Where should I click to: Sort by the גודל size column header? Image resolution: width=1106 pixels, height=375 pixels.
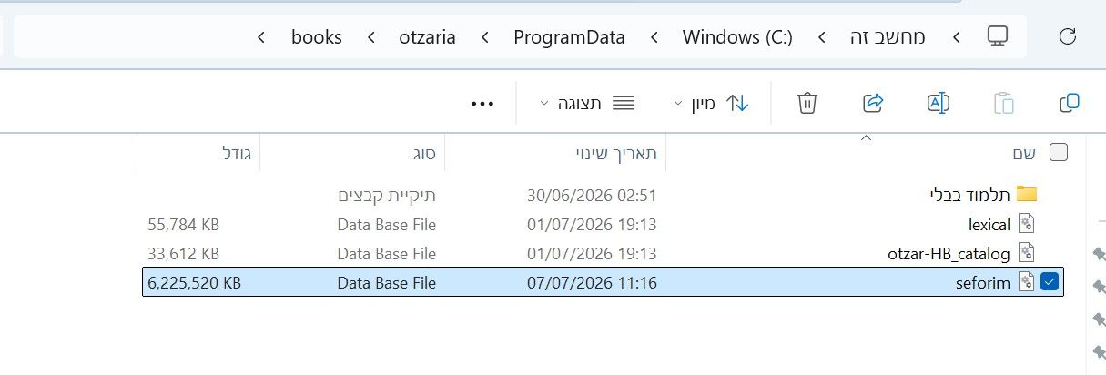pos(198,153)
